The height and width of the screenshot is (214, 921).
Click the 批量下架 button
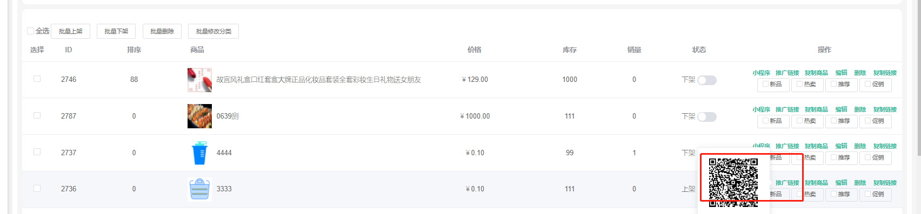pyautogui.click(x=116, y=31)
